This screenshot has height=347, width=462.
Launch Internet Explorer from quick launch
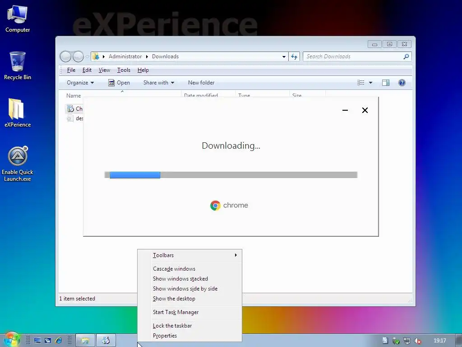(58, 341)
